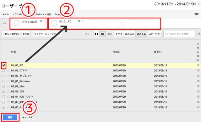Image resolution: width=201 pixels, height=122 pixels.
Task: Click 新しいセグメントを作成 button
Action: click(16, 34)
